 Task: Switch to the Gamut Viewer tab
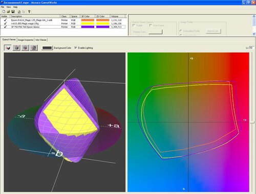point(9,39)
